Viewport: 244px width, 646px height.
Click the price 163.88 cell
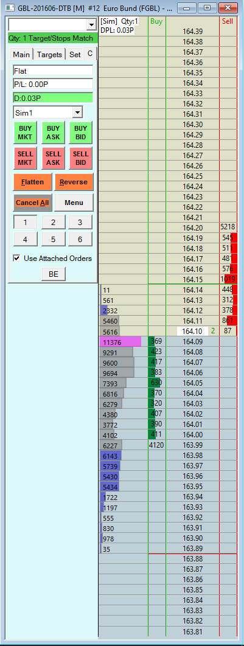pos(192,559)
